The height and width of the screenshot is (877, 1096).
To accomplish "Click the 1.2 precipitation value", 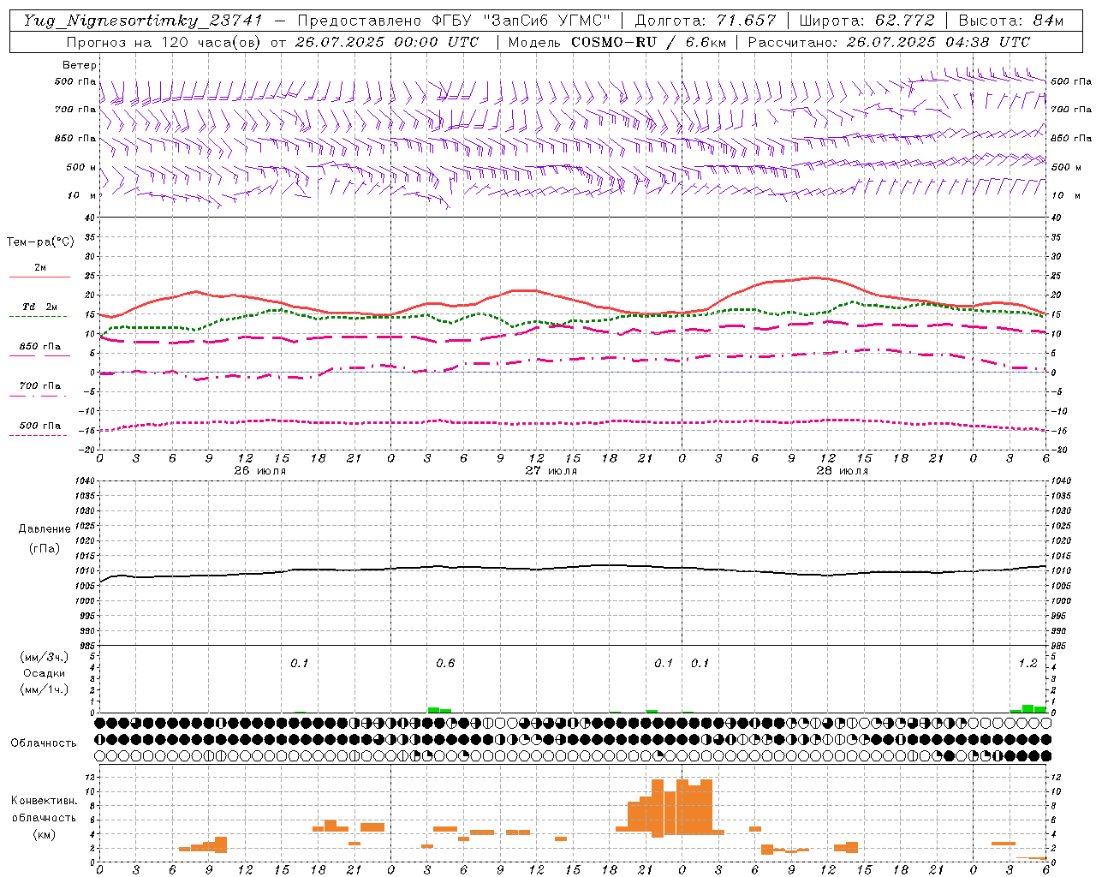I will pos(1027,663).
